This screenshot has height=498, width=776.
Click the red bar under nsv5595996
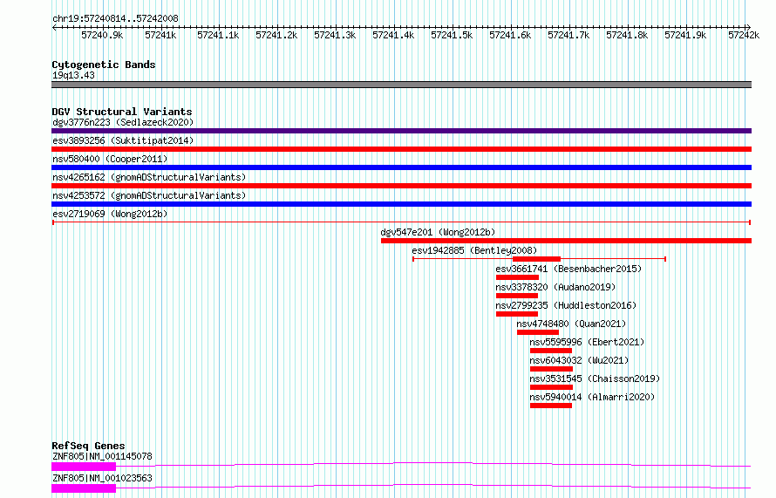point(551,351)
